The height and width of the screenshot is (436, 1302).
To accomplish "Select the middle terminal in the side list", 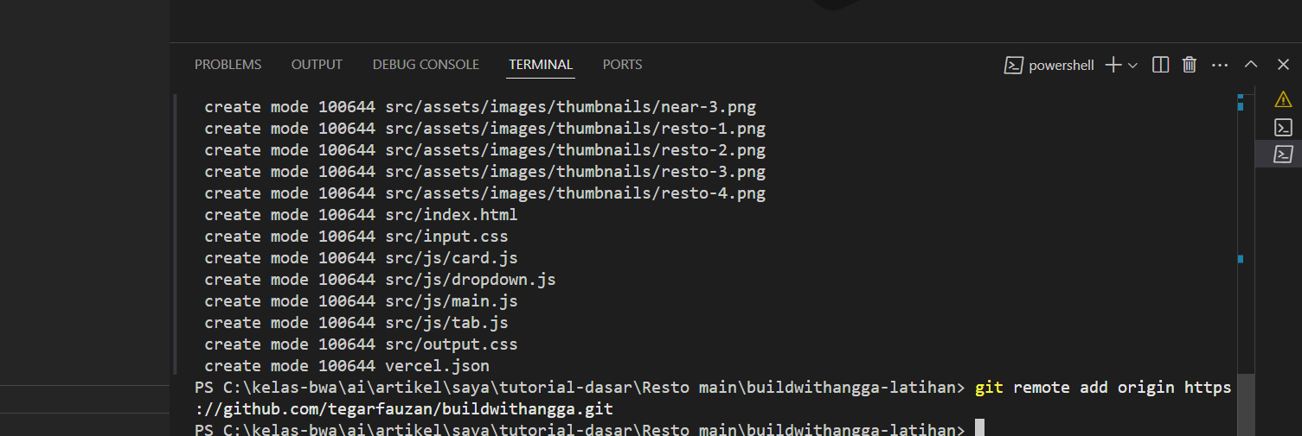I will (1283, 127).
